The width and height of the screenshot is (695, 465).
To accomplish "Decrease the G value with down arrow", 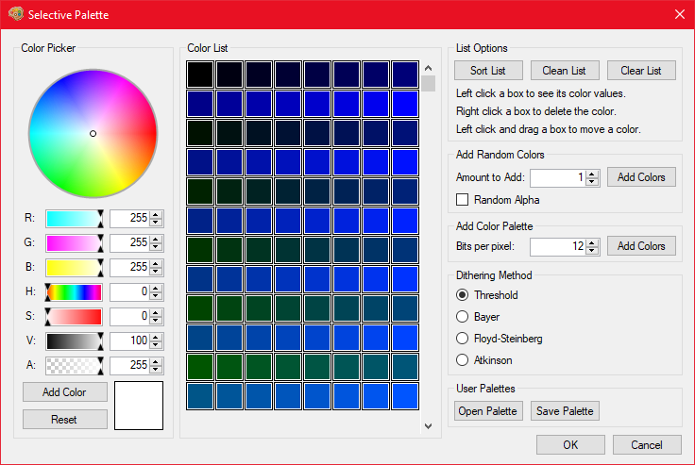I will click(x=156, y=247).
